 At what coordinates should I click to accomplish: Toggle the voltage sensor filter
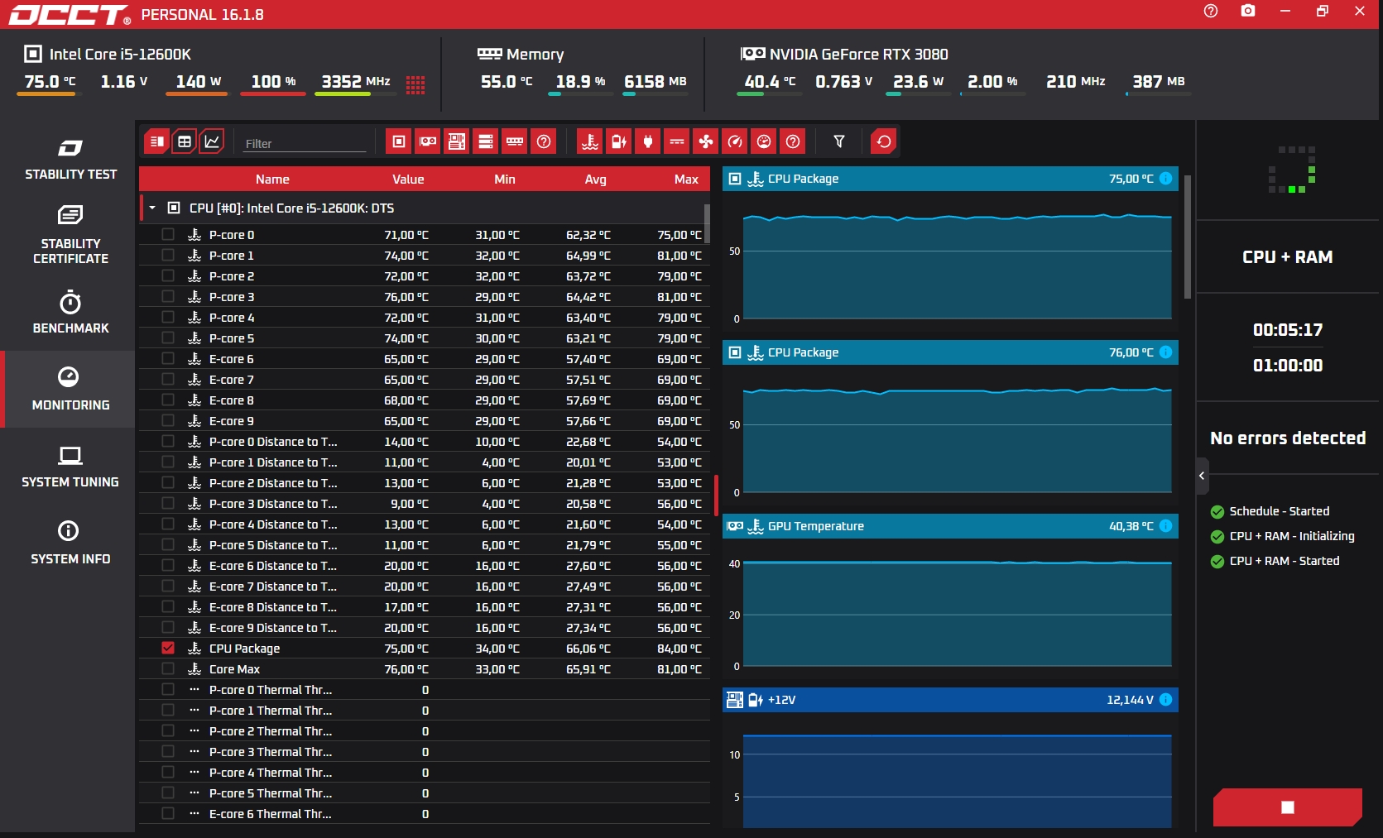coord(619,141)
